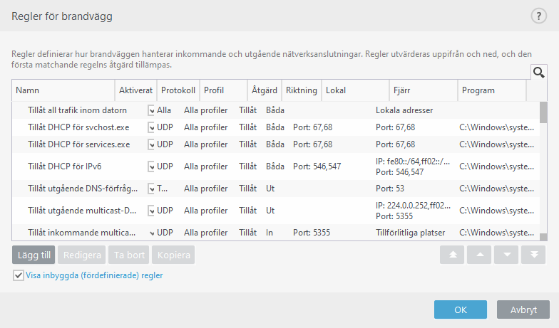
Task: Toggle activation of Tillåt all trafik inom datorn
Action: click(x=151, y=110)
